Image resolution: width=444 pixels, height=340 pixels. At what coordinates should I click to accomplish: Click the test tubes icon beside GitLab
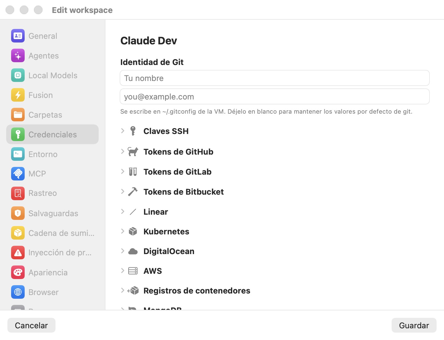133,172
